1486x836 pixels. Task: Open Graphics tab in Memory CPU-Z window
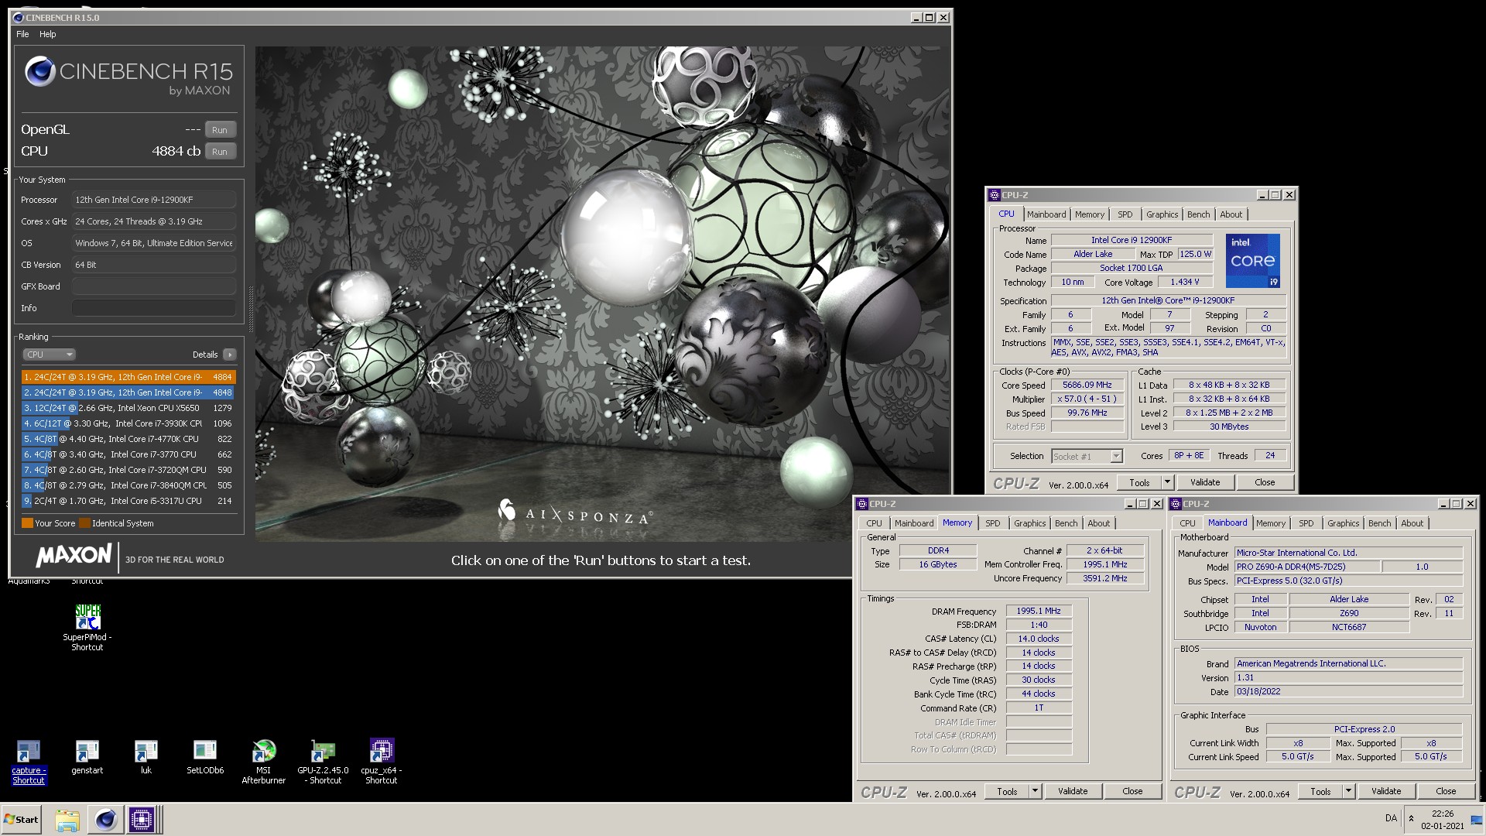(1029, 523)
